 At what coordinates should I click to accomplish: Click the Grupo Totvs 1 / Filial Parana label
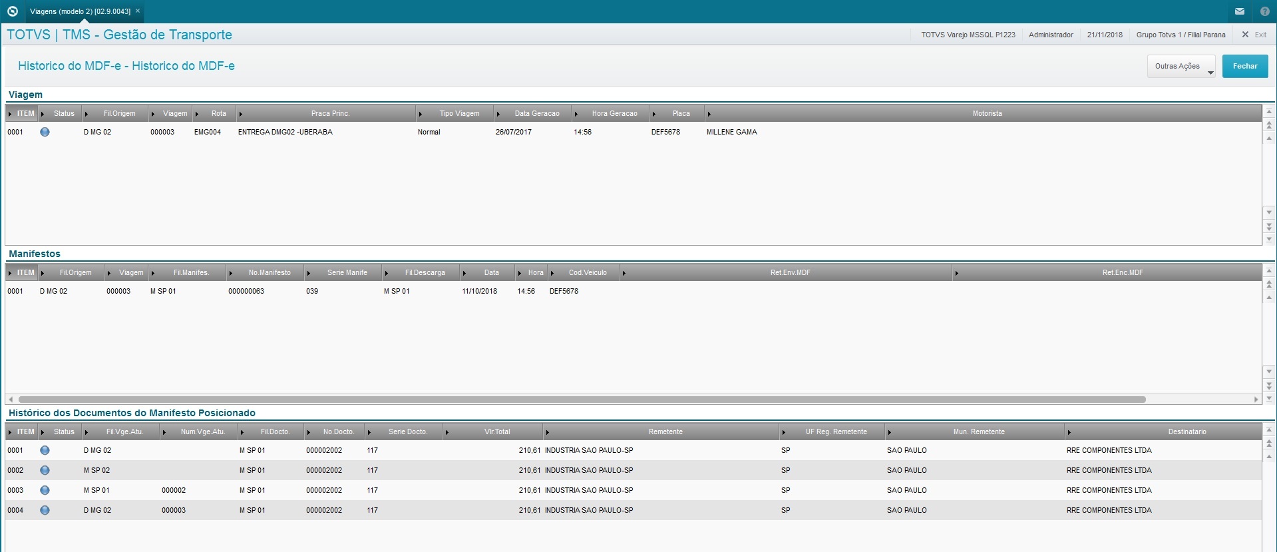(1181, 35)
